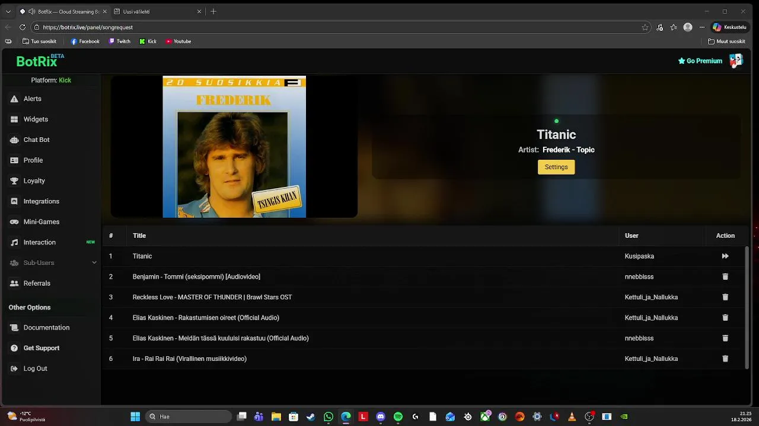
Task: Open Kick bookmark
Action: point(148,41)
